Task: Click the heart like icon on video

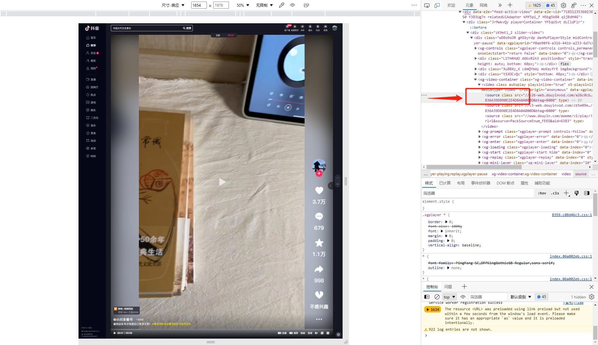Action: (319, 191)
